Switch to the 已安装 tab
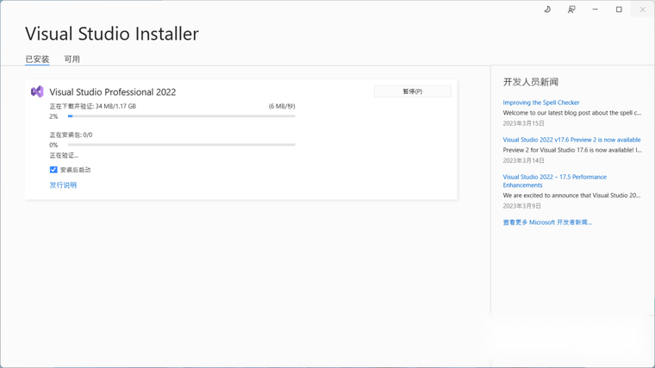The height and width of the screenshot is (368, 655). [x=37, y=59]
